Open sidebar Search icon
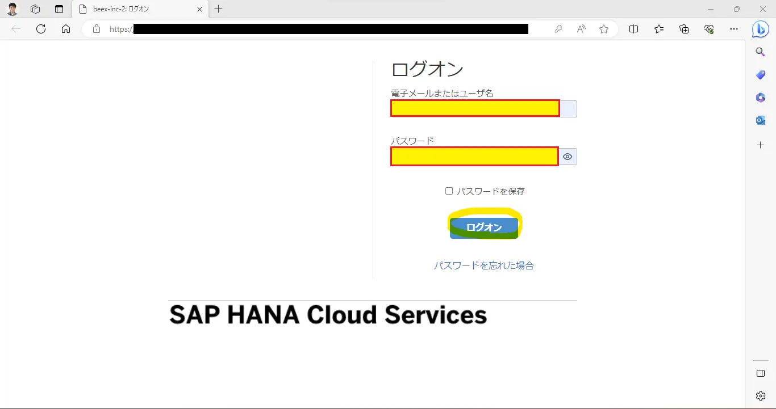Screen dimensions: 776x409 coord(761,52)
